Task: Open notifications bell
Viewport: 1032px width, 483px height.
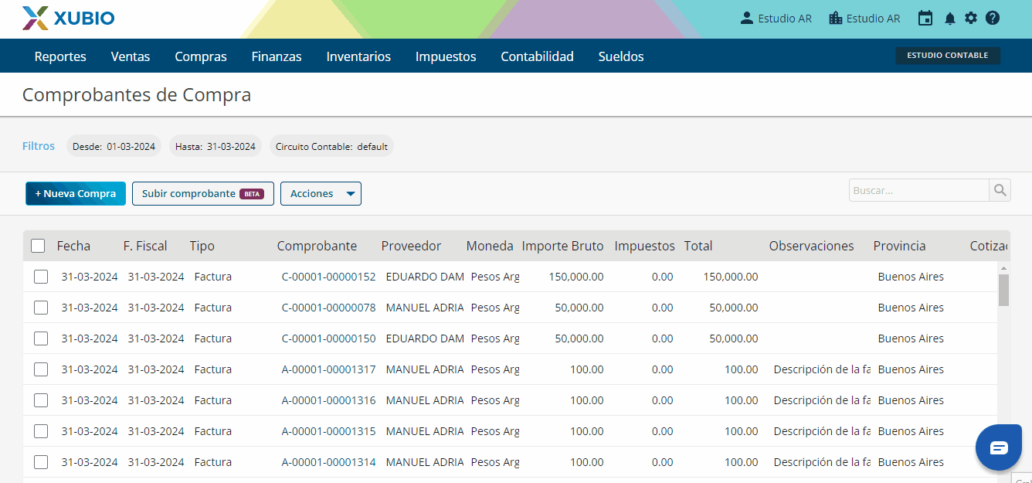Action: click(950, 19)
